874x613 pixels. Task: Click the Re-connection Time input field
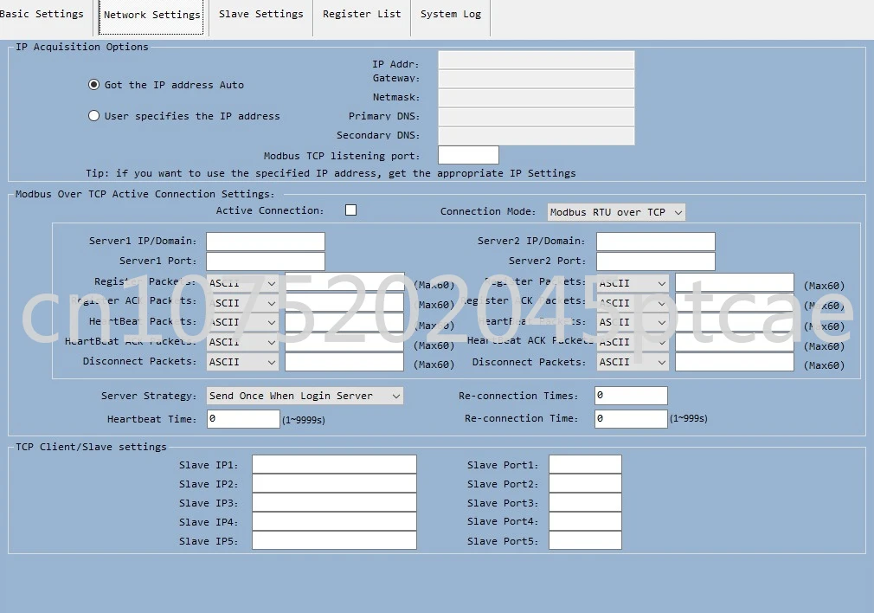pyautogui.click(x=631, y=419)
